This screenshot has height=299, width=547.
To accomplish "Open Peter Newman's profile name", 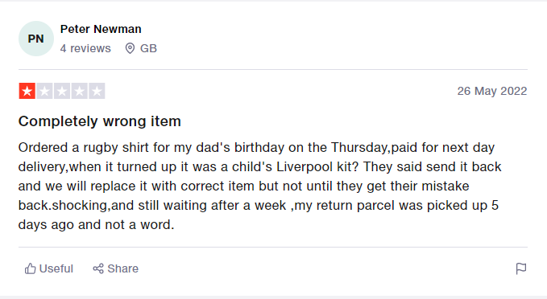I will coord(101,29).
